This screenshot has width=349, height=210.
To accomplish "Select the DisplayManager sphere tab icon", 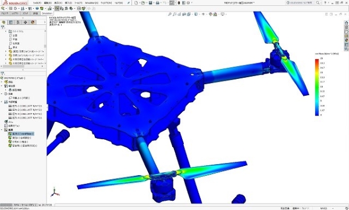I will coord(33,22).
